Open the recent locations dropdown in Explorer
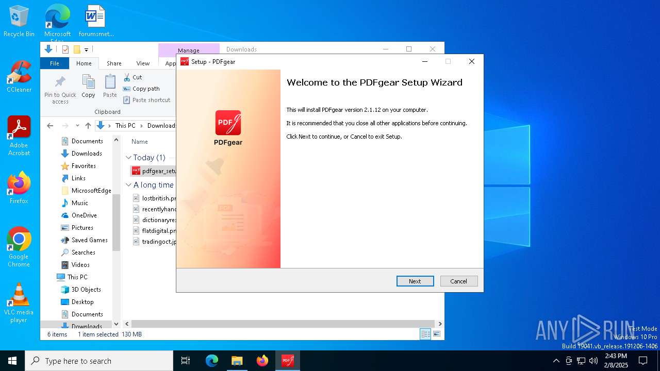Image resolution: width=660 pixels, height=371 pixels. click(x=77, y=126)
